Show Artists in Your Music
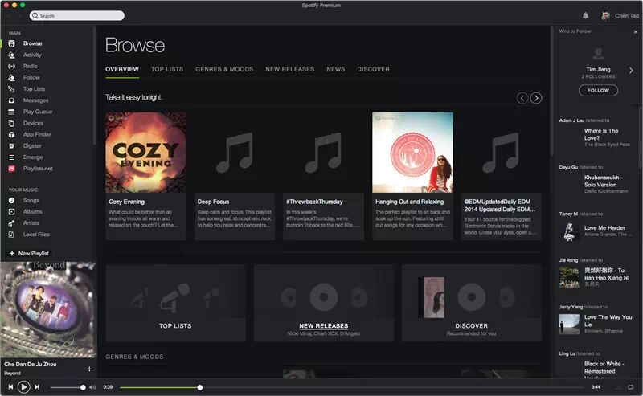643x396 pixels. (x=31, y=223)
